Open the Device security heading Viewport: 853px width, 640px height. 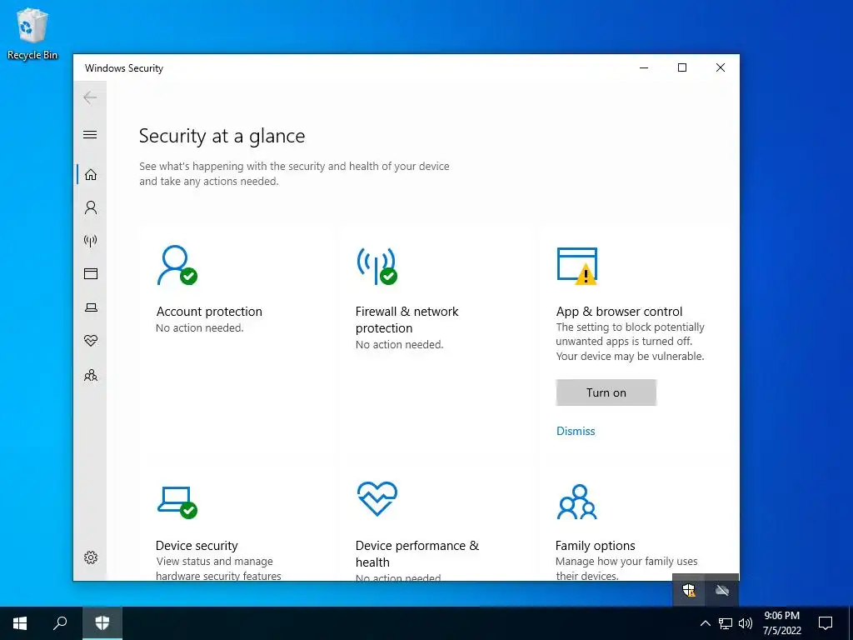197,545
